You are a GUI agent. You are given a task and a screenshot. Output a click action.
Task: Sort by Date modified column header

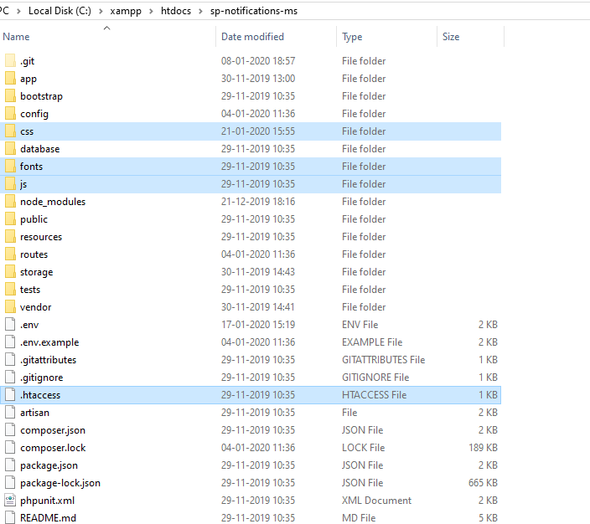tap(277, 37)
